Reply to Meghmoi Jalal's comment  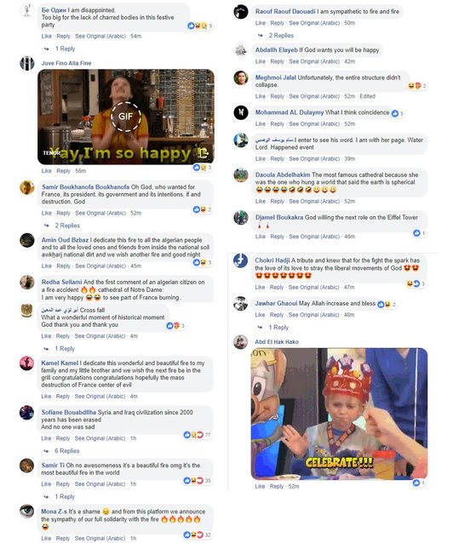(277, 96)
